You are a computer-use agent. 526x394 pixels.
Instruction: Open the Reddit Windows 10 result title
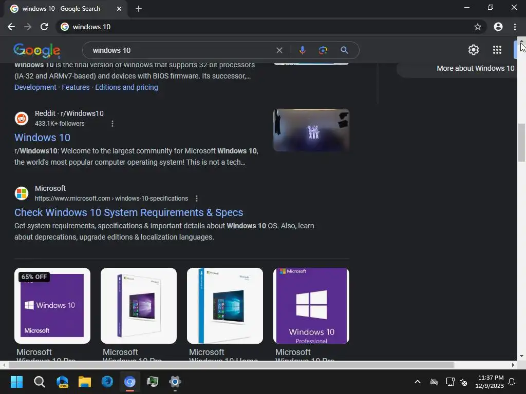coord(42,137)
